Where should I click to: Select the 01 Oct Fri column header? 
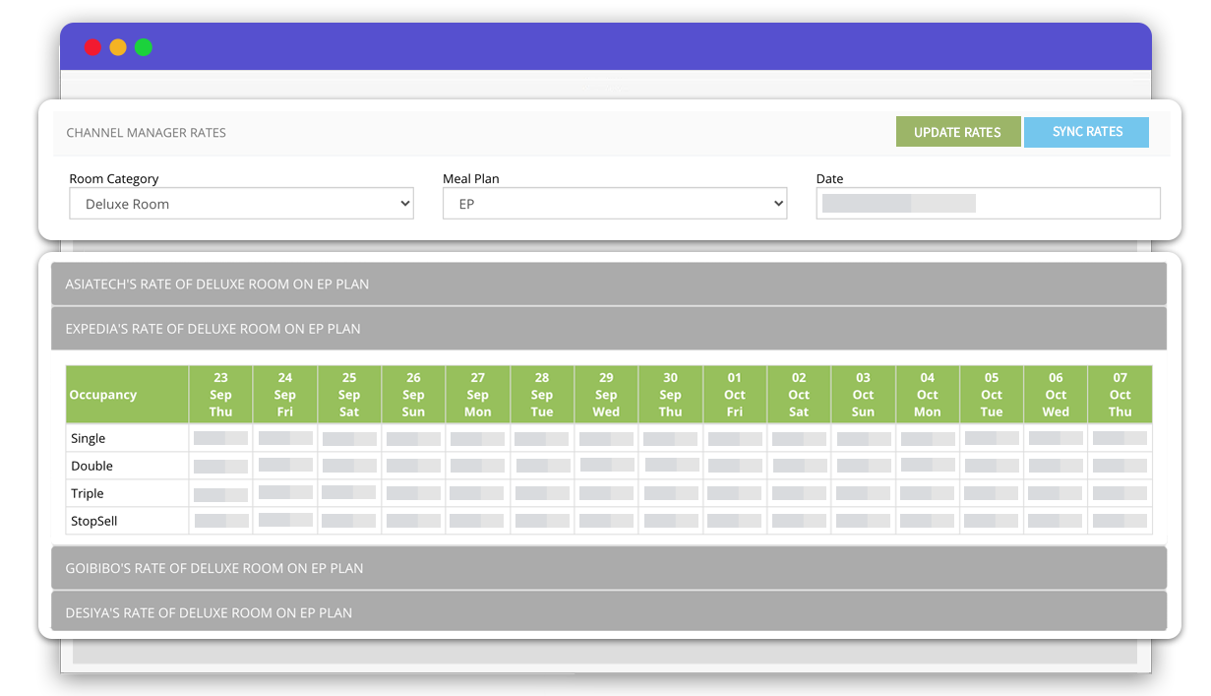point(735,395)
